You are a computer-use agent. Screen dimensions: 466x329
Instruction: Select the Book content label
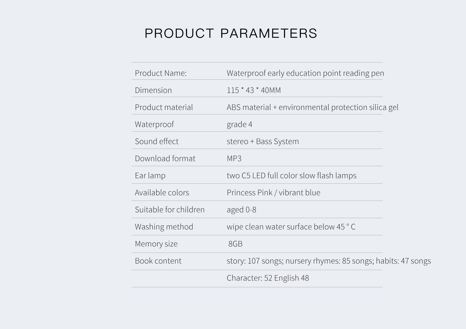[x=158, y=261]
